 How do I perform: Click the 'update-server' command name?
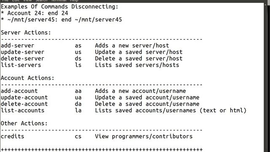22,52
